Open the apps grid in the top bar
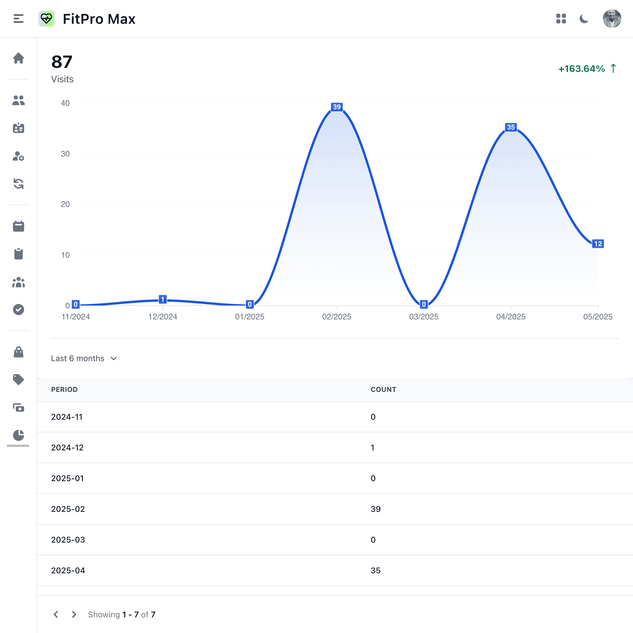The width and height of the screenshot is (633, 633). (x=561, y=19)
